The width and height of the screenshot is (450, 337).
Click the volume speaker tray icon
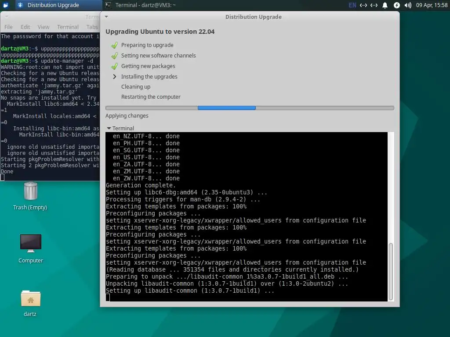tap(408, 5)
